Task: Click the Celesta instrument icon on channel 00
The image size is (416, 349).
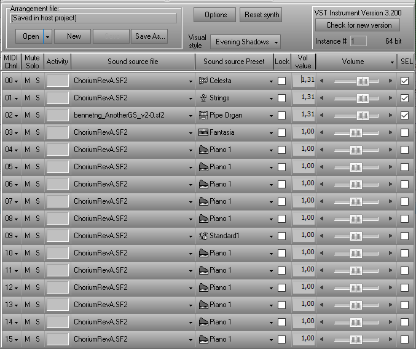Action: pos(203,81)
